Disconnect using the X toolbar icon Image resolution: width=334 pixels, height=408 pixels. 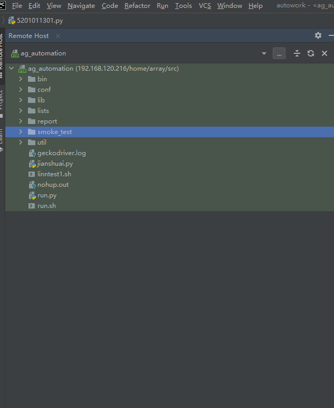[x=325, y=53]
